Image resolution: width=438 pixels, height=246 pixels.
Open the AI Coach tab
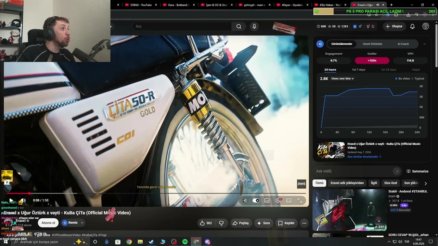point(403,44)
